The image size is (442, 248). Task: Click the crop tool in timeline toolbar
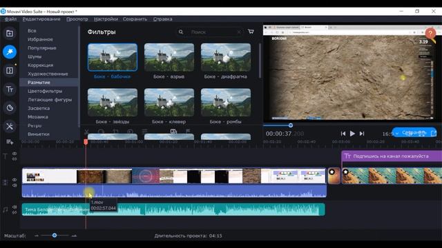(115, 132)
